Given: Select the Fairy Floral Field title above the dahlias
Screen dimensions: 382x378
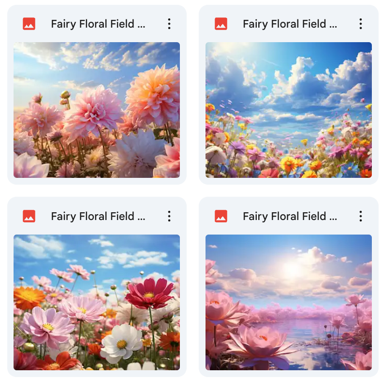Looking at the screenshot, I should pos(98,24).
